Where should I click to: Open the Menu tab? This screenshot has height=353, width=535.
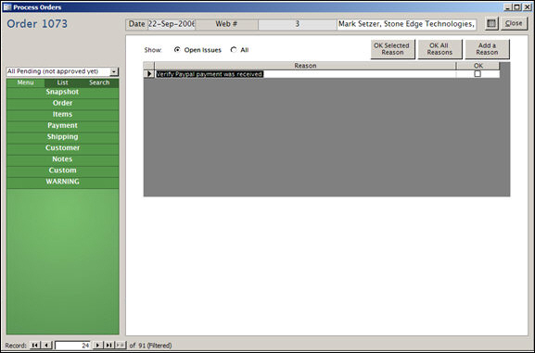click(x=26, y=82)
